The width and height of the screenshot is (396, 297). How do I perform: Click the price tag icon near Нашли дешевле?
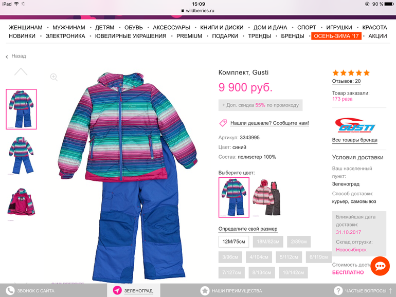point(223,123)
